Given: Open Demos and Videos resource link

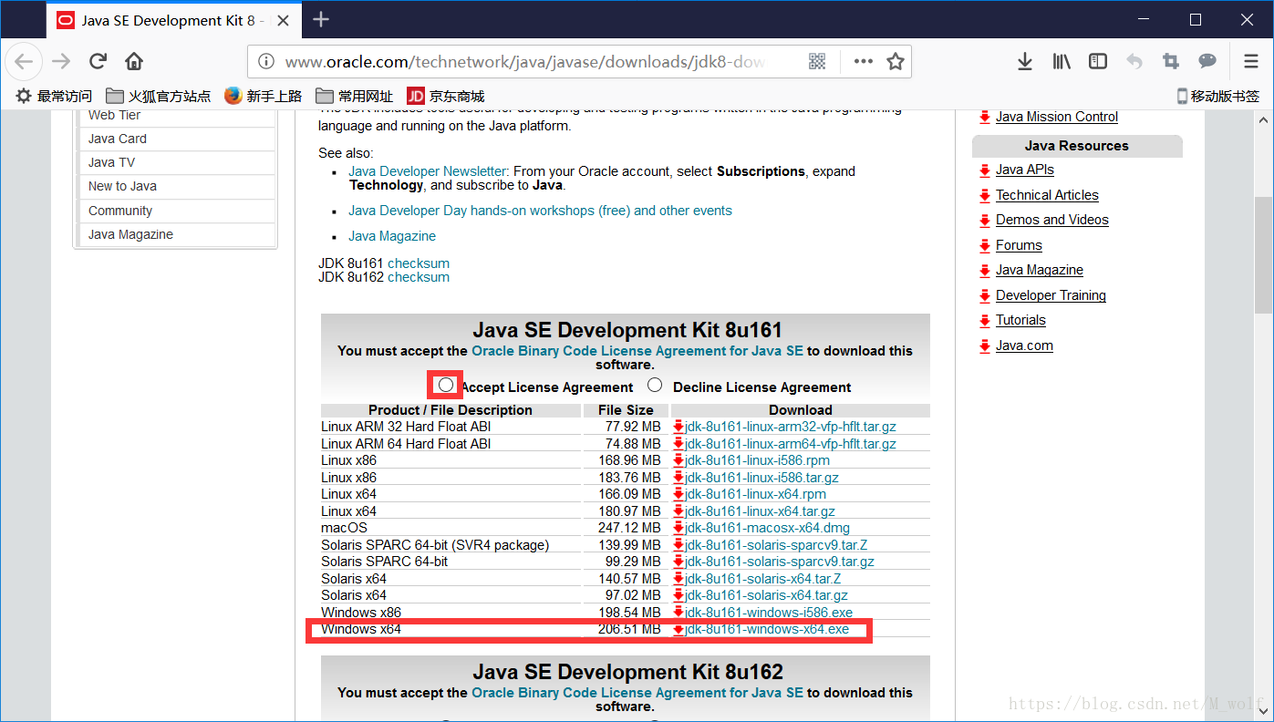Looking at the screenshot, I should tap(1051, 220).
